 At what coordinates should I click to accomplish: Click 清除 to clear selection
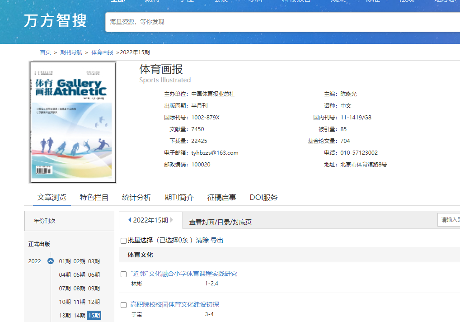click(202, 241)
